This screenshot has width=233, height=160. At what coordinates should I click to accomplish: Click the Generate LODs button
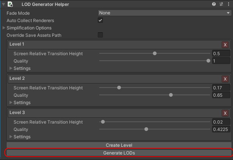tap(119, 153)
